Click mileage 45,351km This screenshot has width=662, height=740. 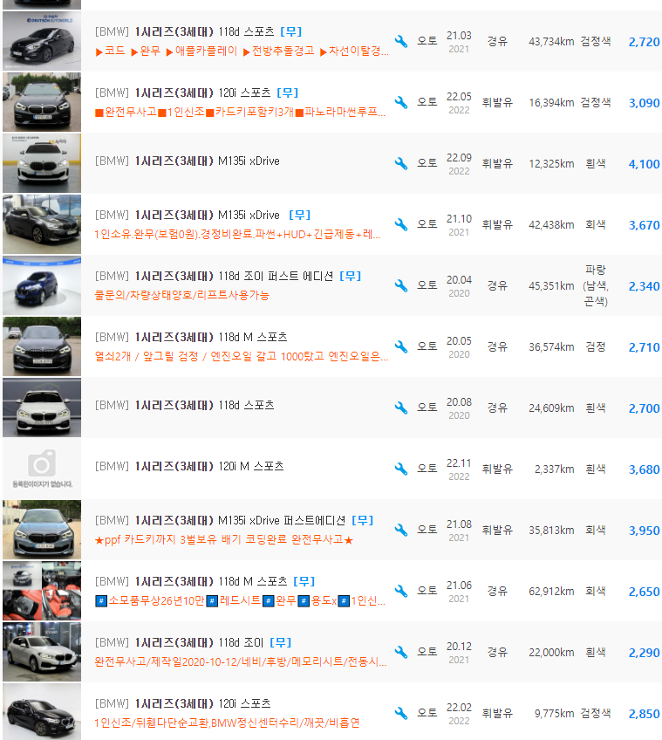tap(551, 286)
